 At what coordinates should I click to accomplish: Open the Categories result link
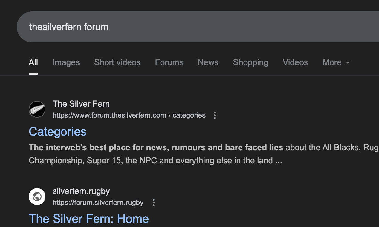tap(58, 132)
